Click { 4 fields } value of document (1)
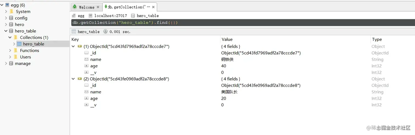The image size is (415, 135). [x=231, y=47]
